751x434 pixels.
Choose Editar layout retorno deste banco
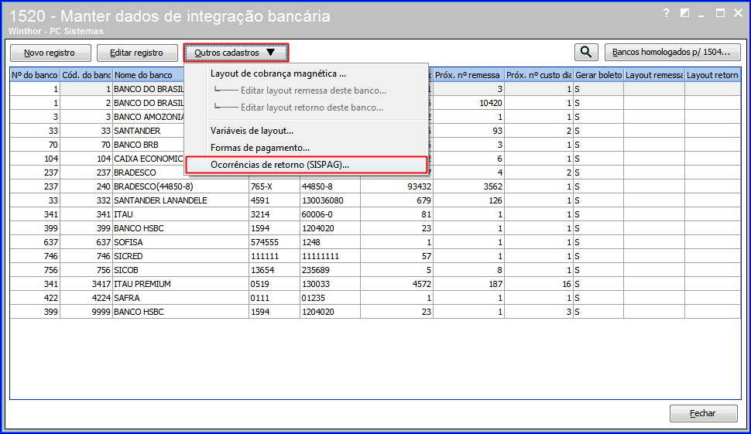pos(312,108)
